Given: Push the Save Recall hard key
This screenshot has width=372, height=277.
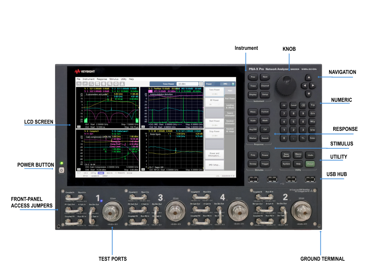Looking at the screenshot, I should pyautogui.click(x=286, y=155).
